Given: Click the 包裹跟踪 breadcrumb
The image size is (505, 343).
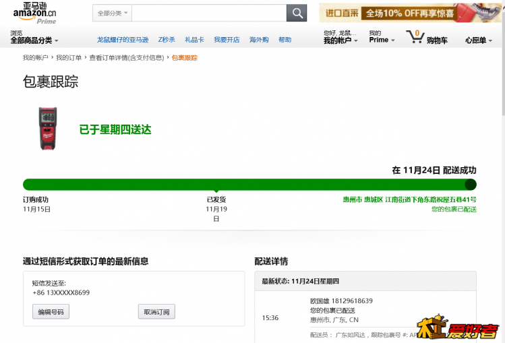Looking at the screenshot, I should click(185, 57).
